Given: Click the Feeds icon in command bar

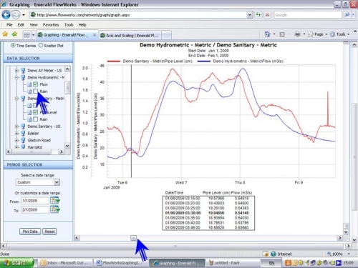Looking at the screenshot, I should pyautogui.click(x=282, y=34).
